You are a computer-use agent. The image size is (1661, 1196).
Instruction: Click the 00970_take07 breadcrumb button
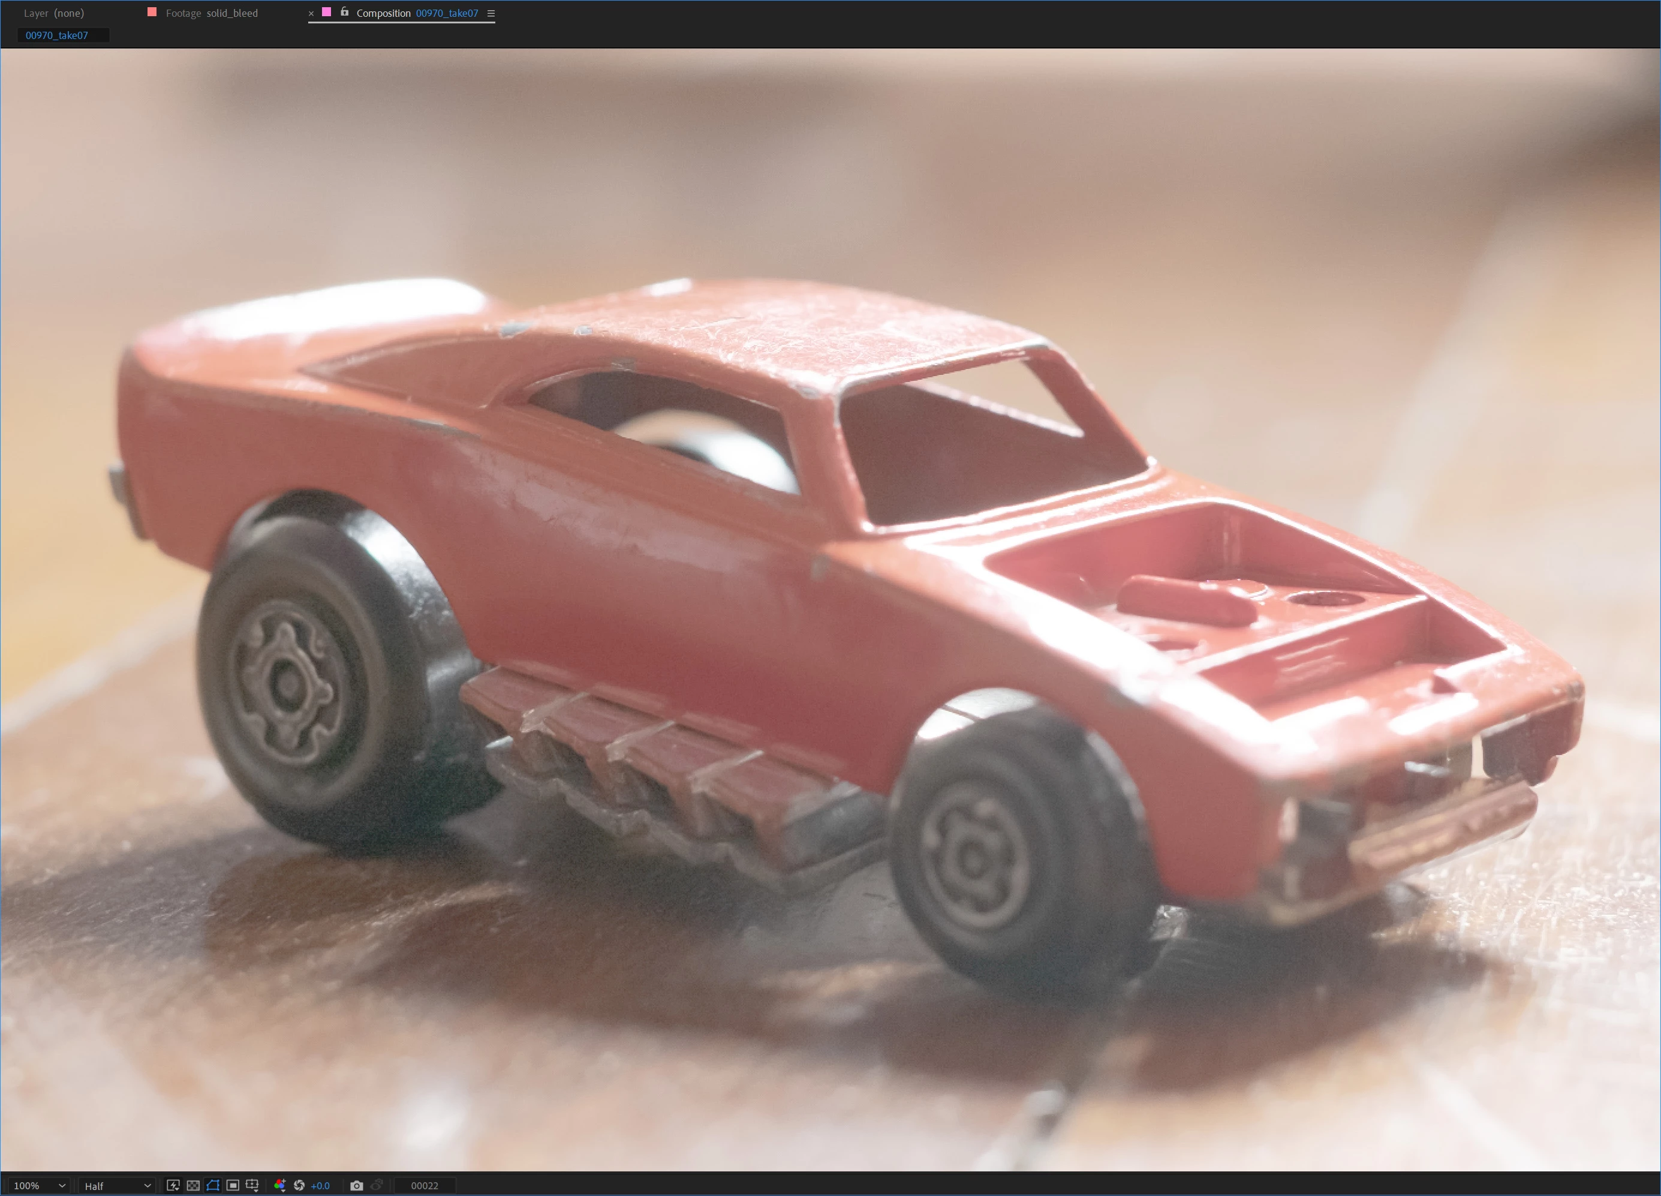[57, 35]
